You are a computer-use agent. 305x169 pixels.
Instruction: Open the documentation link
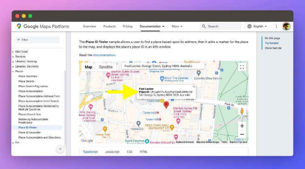104,55
